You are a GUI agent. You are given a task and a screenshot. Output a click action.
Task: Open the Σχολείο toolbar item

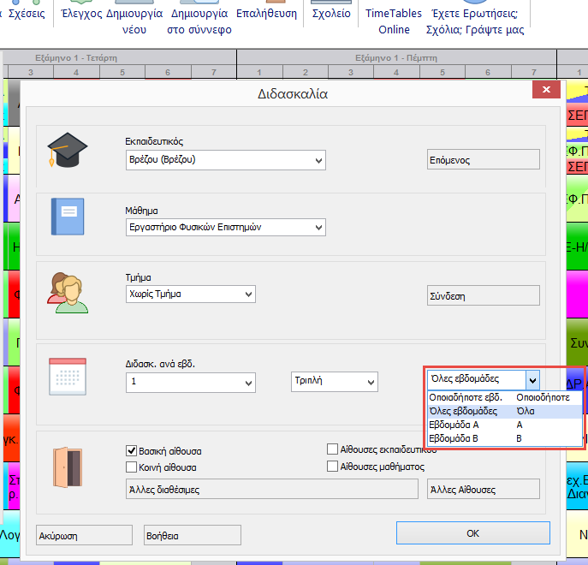coord(330,14)
